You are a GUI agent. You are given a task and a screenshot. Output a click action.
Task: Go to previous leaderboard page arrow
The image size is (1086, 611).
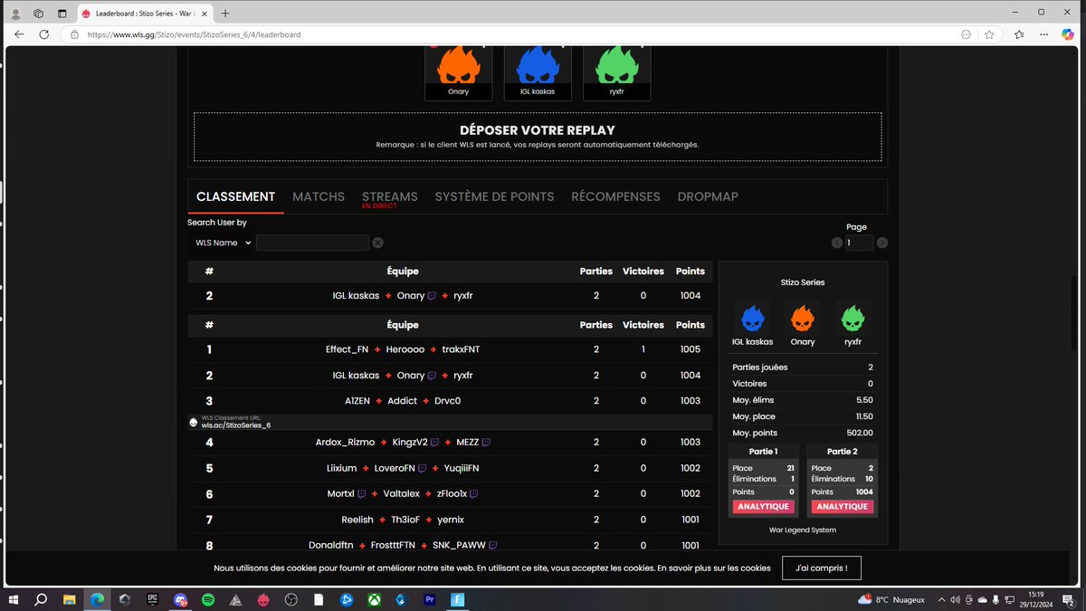click(x=837, y=243)
